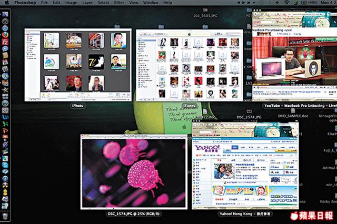337x224 pixels.
Task: Open the Trash in the Dock
Action: tap(5, 216)
